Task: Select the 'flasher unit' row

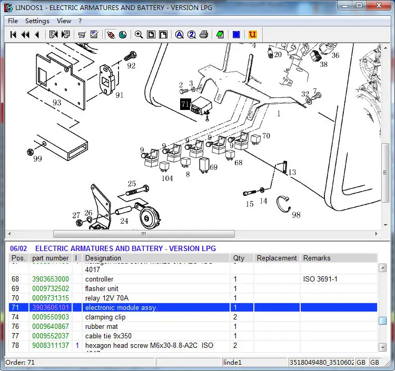Action: click(x=193, y=289)
